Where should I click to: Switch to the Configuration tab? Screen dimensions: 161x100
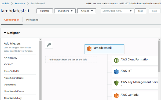tap(12, 20)
